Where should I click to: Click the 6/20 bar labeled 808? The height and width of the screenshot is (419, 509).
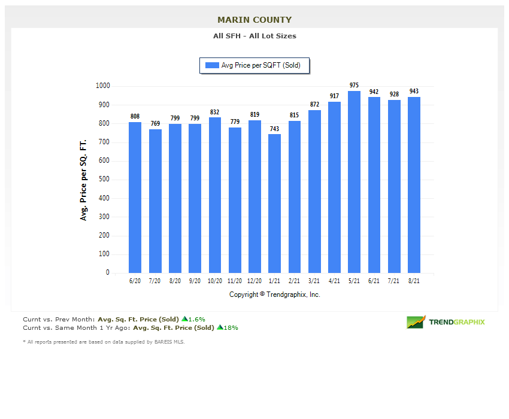tap(135, 198)
